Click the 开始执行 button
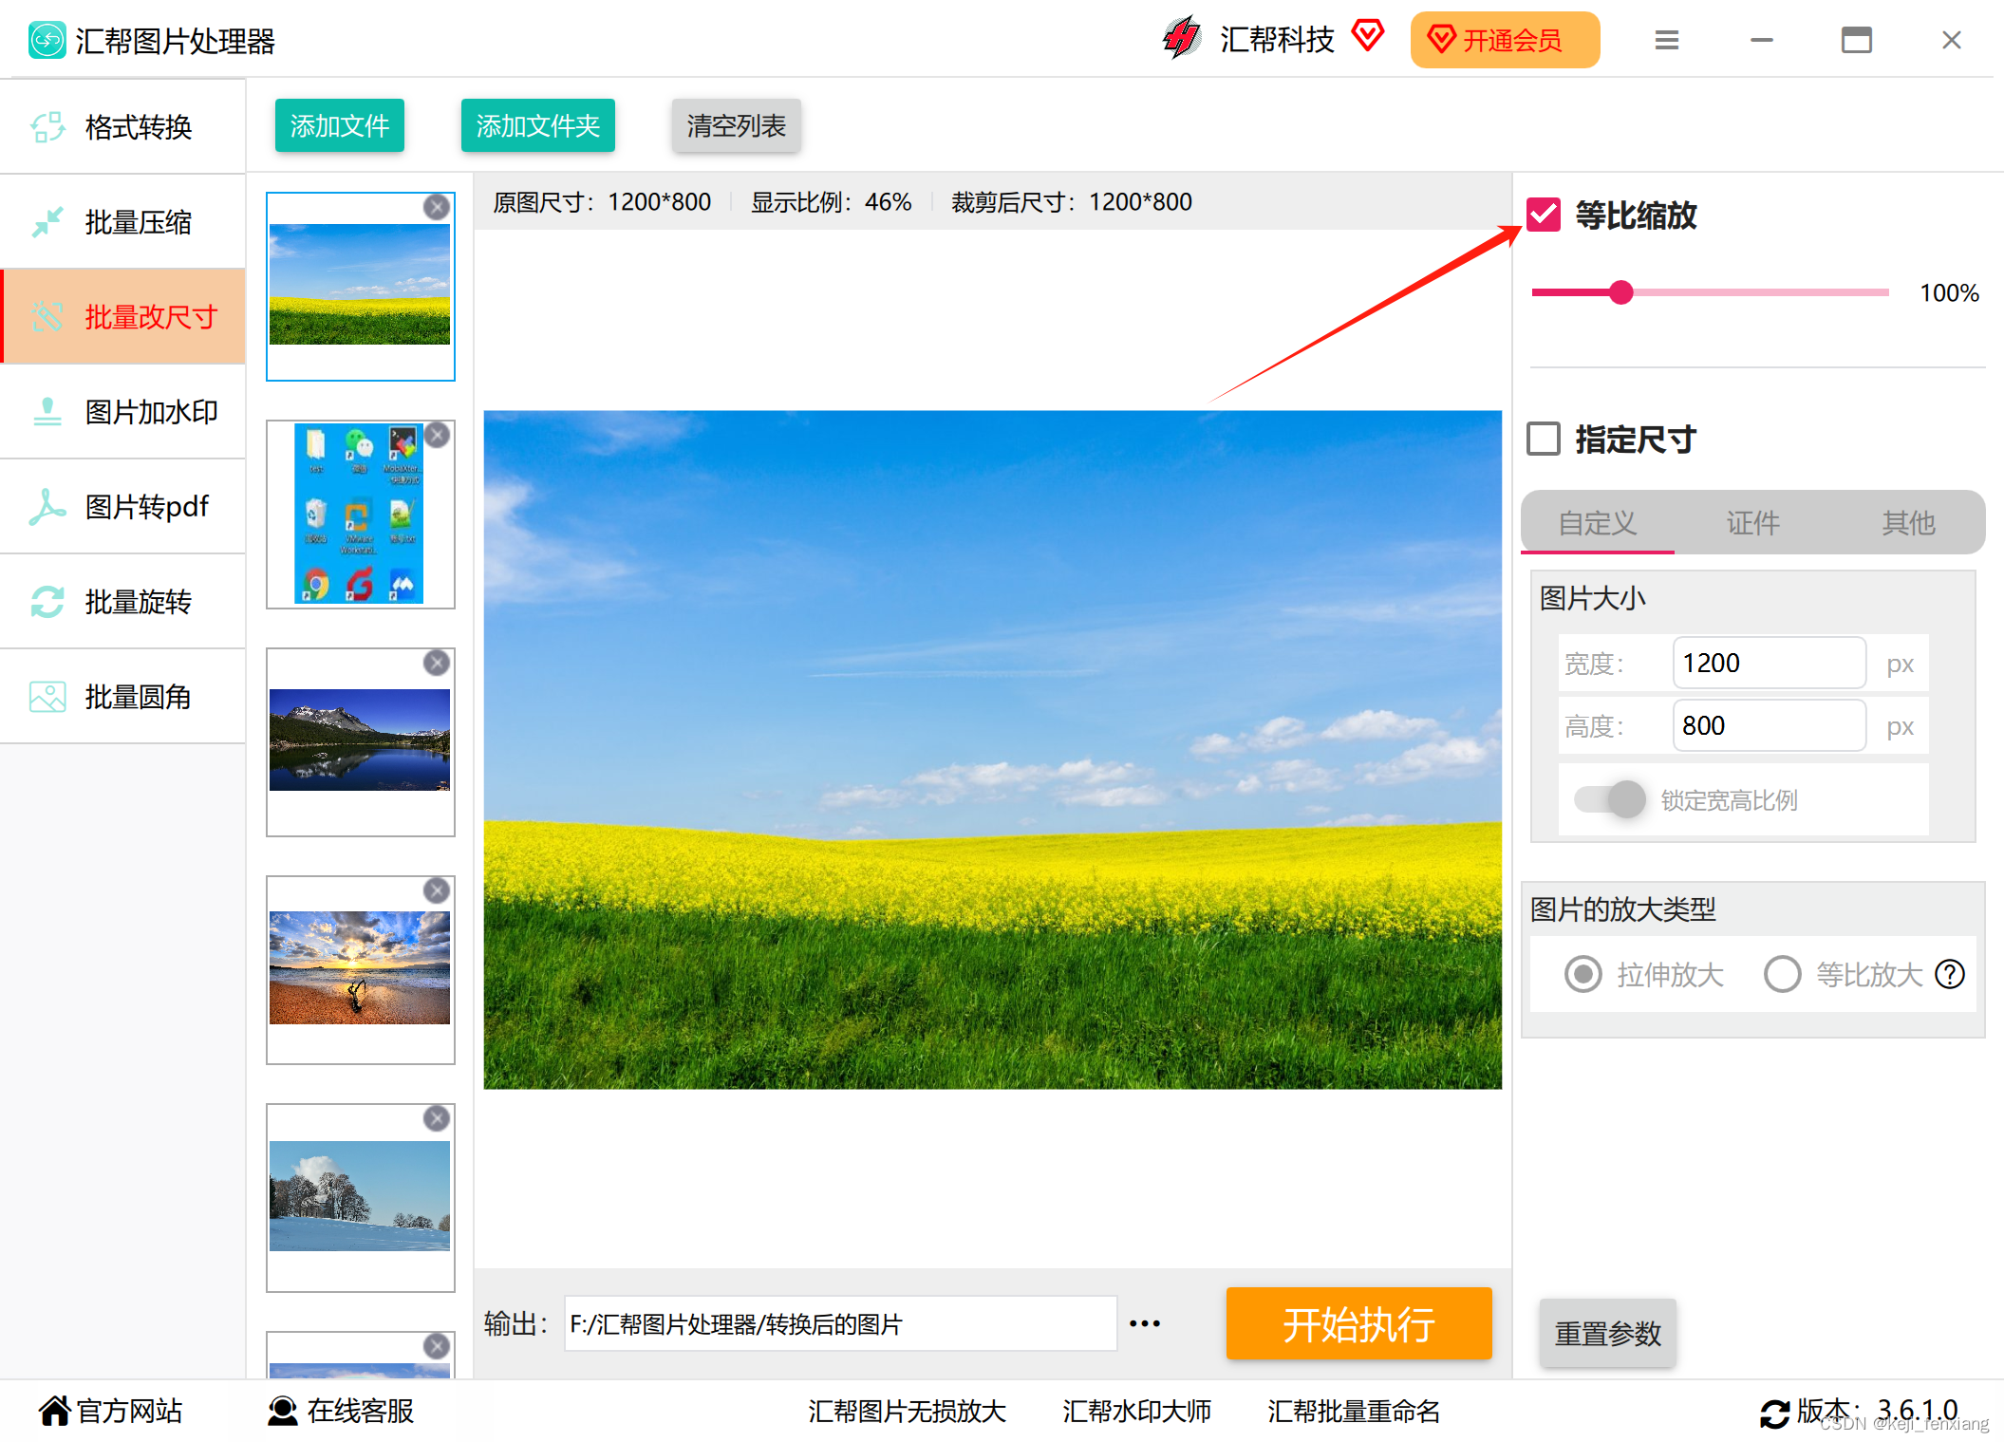Viewport: 2004px width, 1442px height. click(1359, 1323)
